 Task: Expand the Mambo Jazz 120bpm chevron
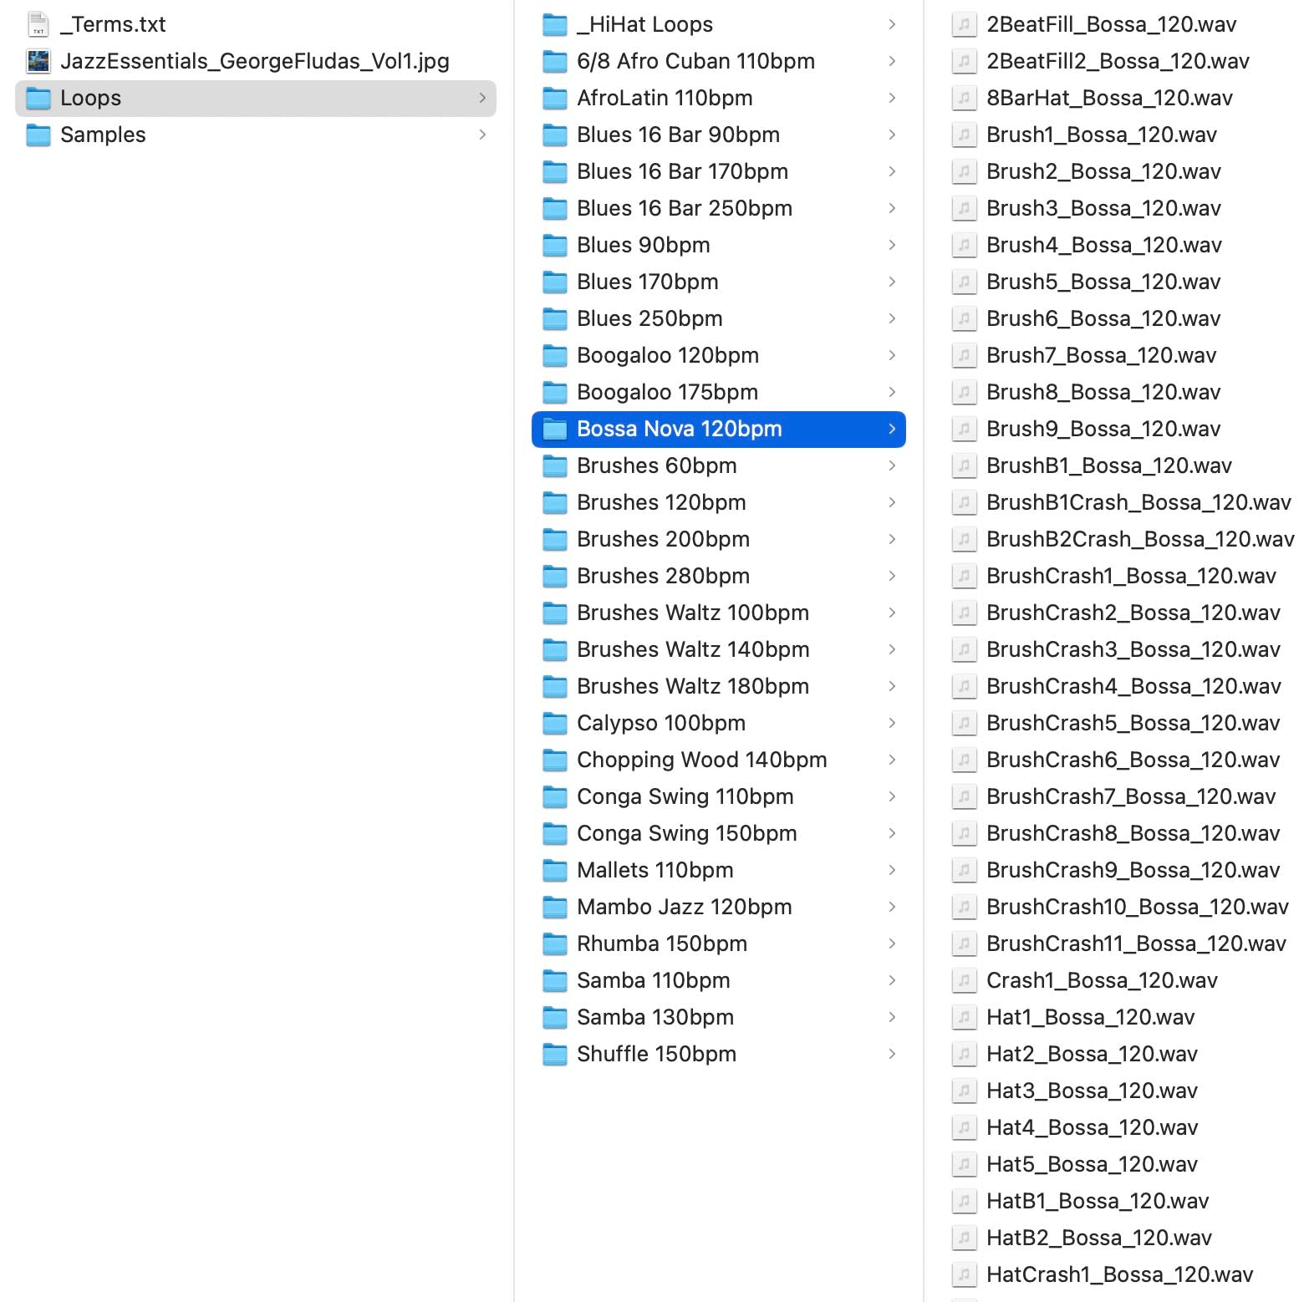(x=892, y=907)
